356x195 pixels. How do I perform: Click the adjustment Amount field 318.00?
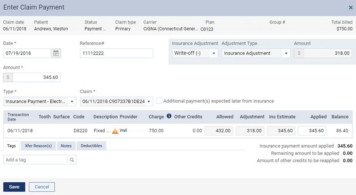click(328, 53)
